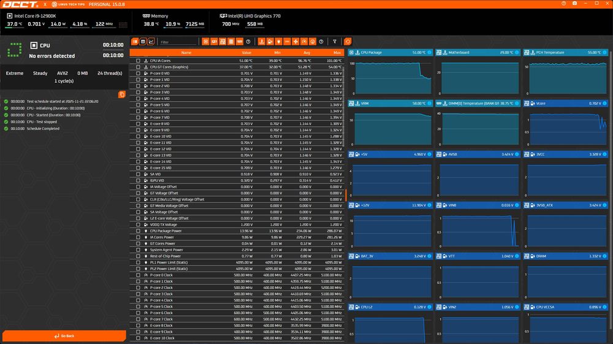
Task: Click the funnel filter icon
Action: 335,42
